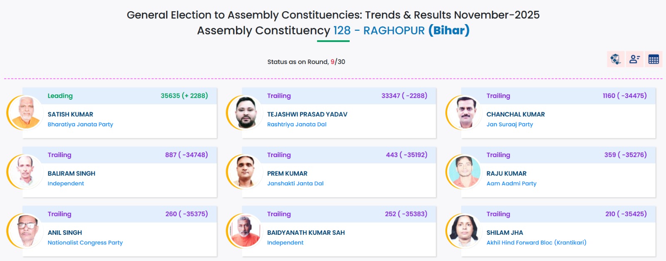Click Shilam Jha's candidate photo
666x261 pixels.
[x=465, y=231]
